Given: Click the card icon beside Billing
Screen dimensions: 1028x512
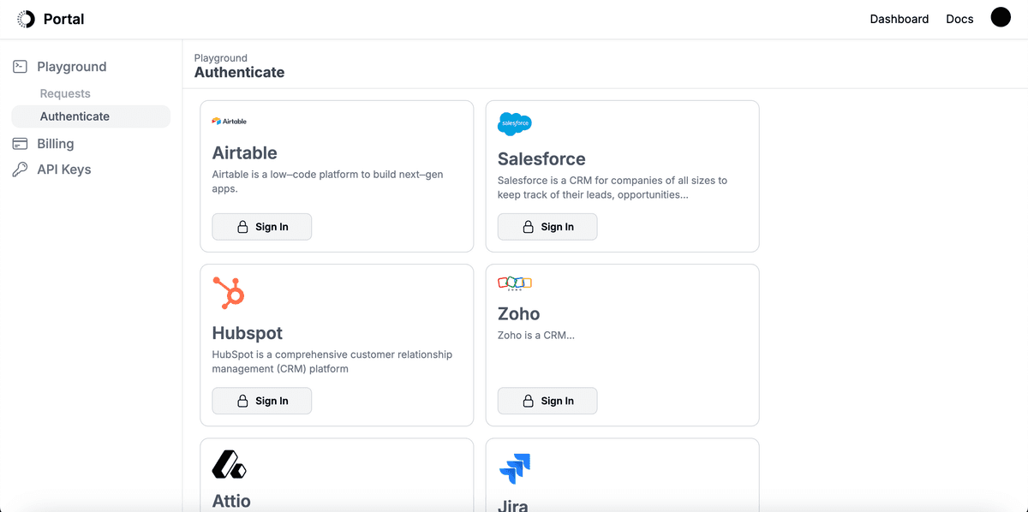Looking at the screenshot, I should coord(19,143).
